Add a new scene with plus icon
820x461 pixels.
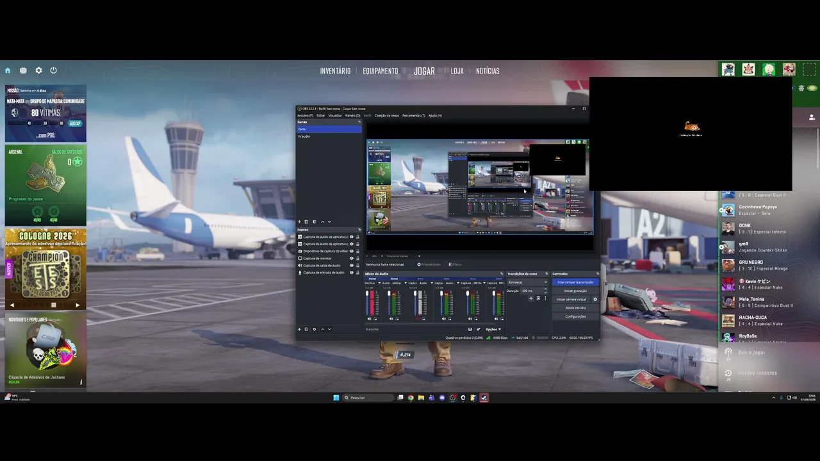pyautogui.click(x=299, y=222)
